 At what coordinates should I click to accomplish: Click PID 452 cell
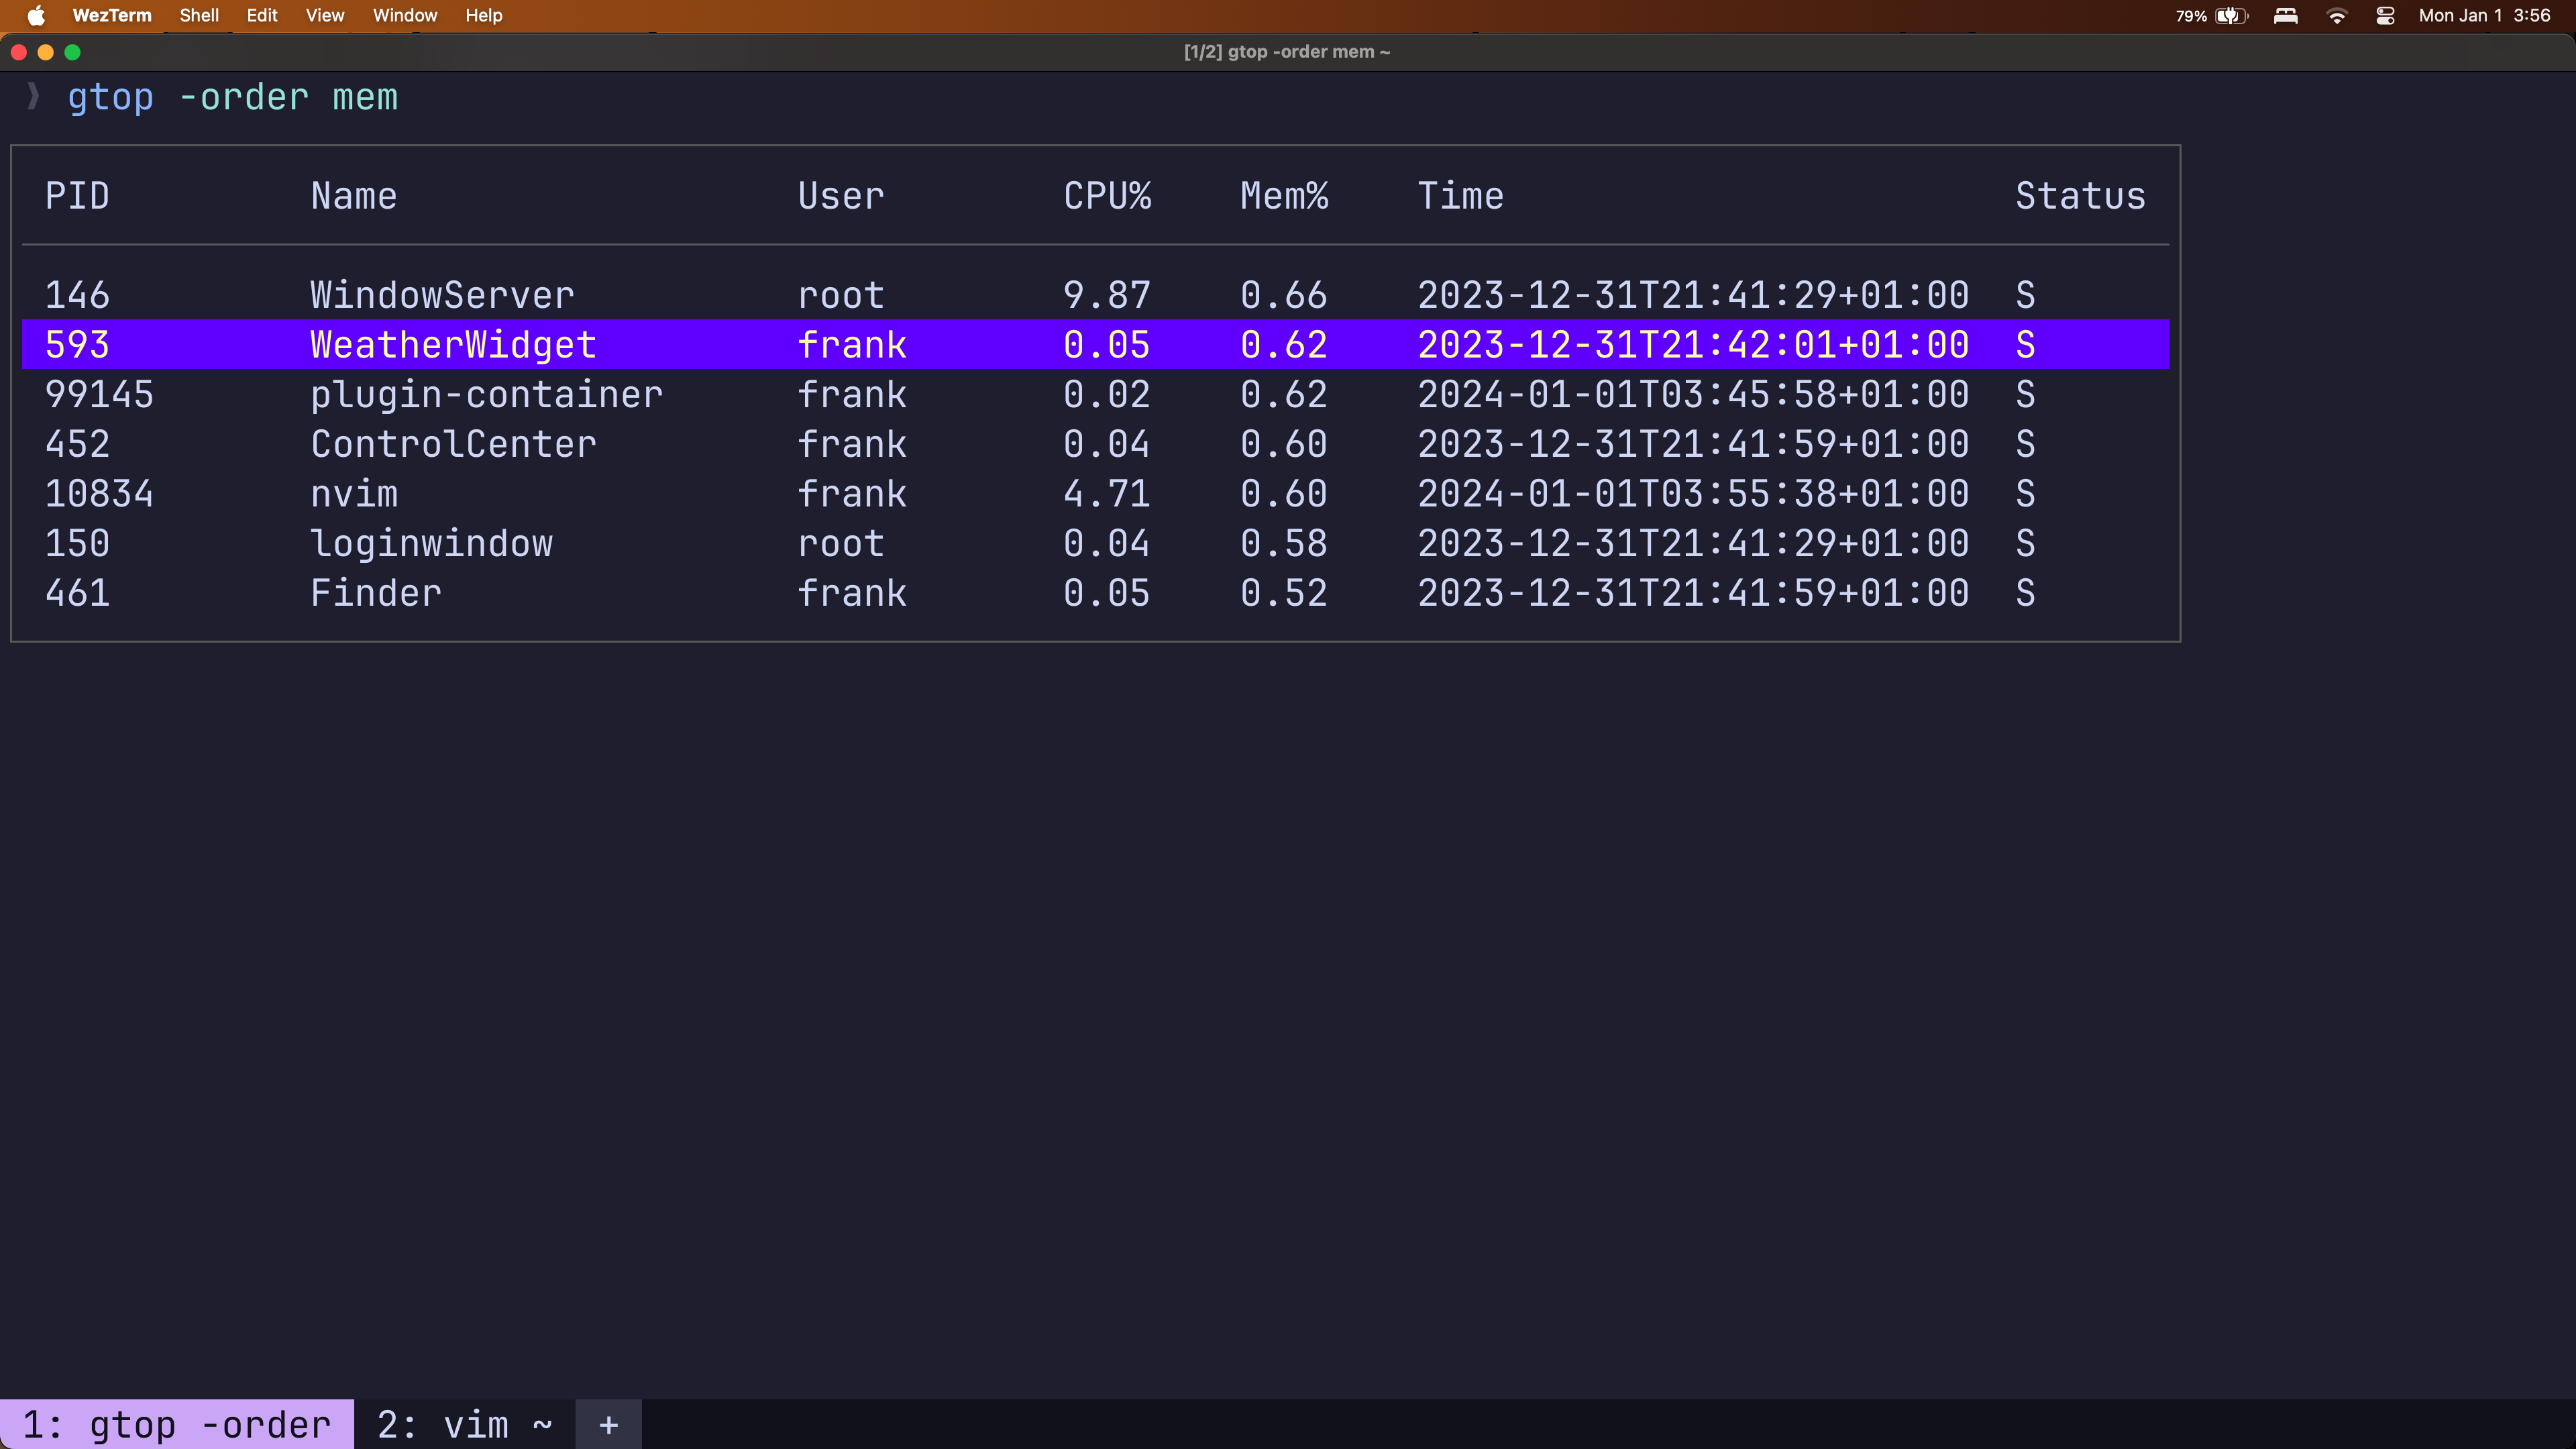77,444
